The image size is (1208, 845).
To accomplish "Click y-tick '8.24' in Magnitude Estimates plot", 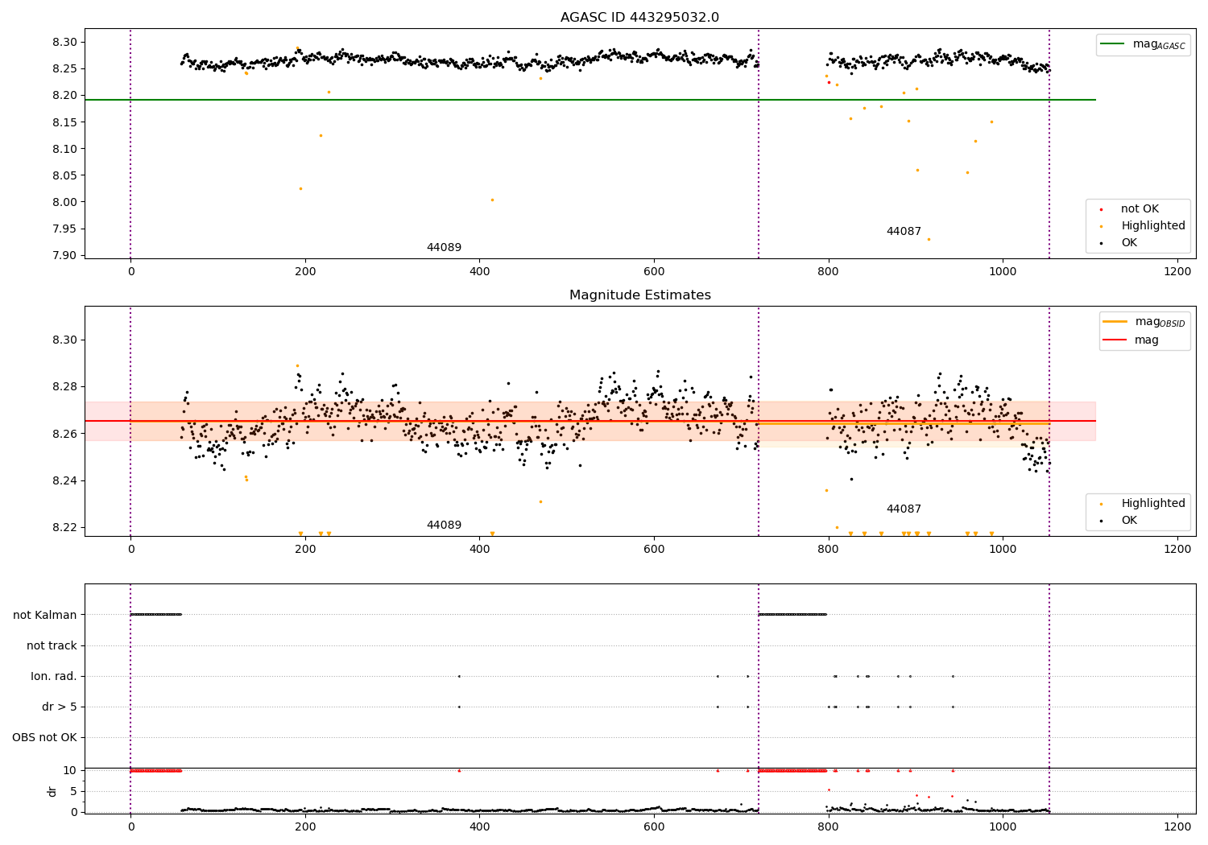I will 65,481.
